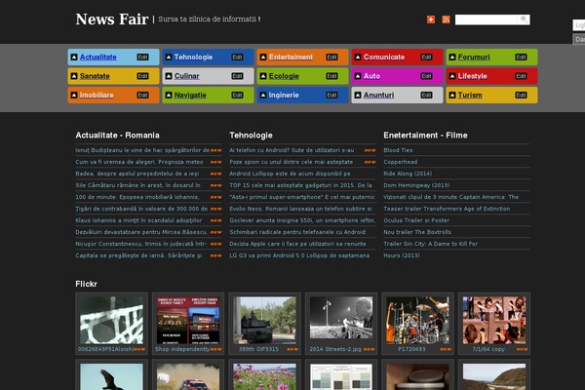
Task: Collapse arrow icon on Tehnologie category
Action: pos(169,58)
